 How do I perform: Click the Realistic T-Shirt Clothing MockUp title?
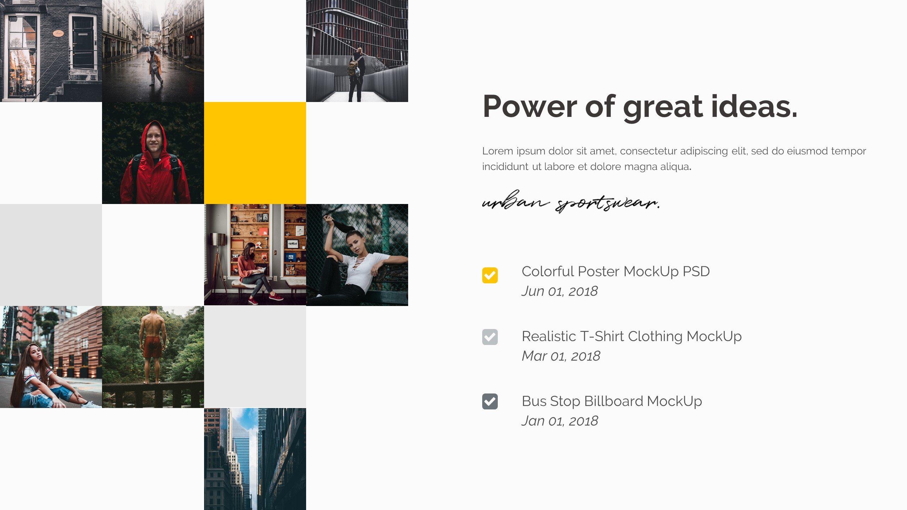[632, 336]
